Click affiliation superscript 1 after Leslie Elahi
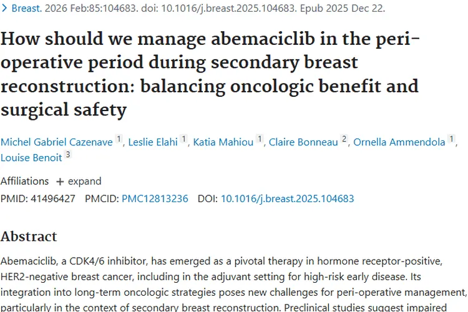This screenshot has height=312, width=468. (x=184, y=140)
